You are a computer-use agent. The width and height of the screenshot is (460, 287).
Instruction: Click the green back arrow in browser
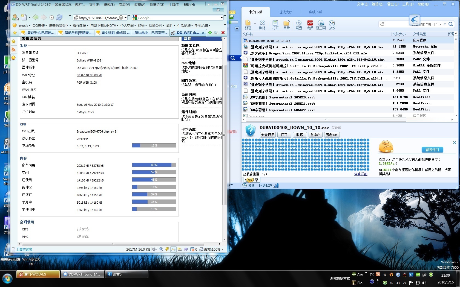pyautogui.click(x=35, y=17)
